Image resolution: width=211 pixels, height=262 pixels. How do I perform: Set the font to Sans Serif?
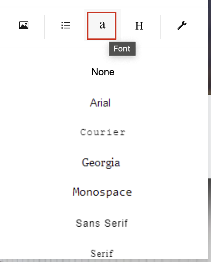point(102,223)
